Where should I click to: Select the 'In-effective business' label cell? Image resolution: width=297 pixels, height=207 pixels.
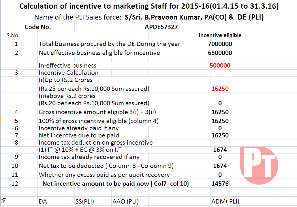tap(67, 66)
